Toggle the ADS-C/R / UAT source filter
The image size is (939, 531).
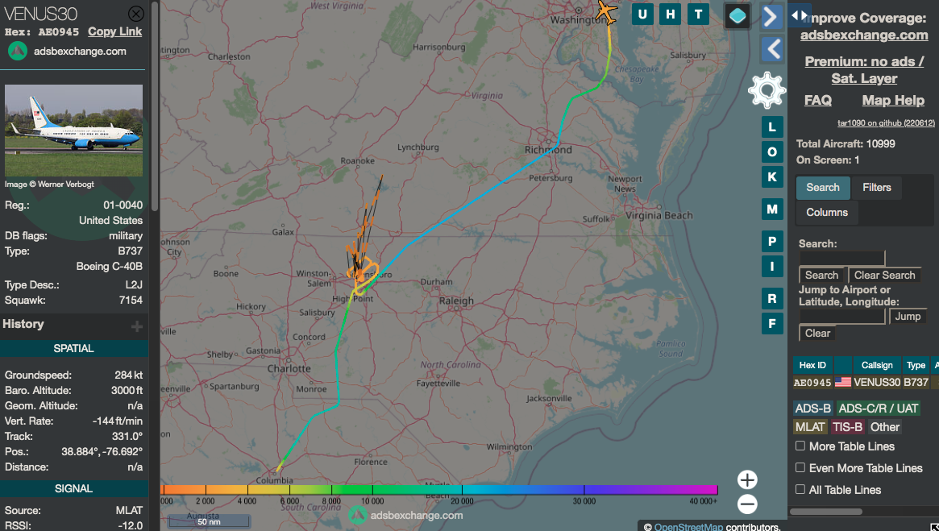[878, 409]
